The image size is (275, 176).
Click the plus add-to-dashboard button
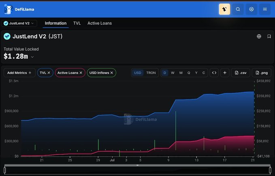coord(225,73)
